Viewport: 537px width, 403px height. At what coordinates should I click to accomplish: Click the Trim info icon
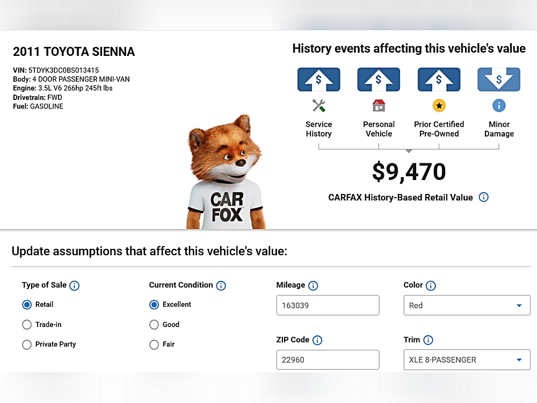point(428,340)
